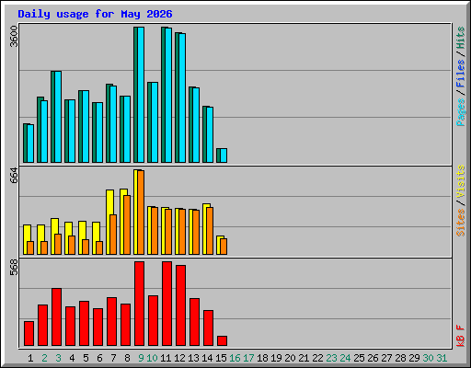This screenshot has height=368, width=471.
Task: Click the orange sites bar for day 8
Action: pos(127,224)
